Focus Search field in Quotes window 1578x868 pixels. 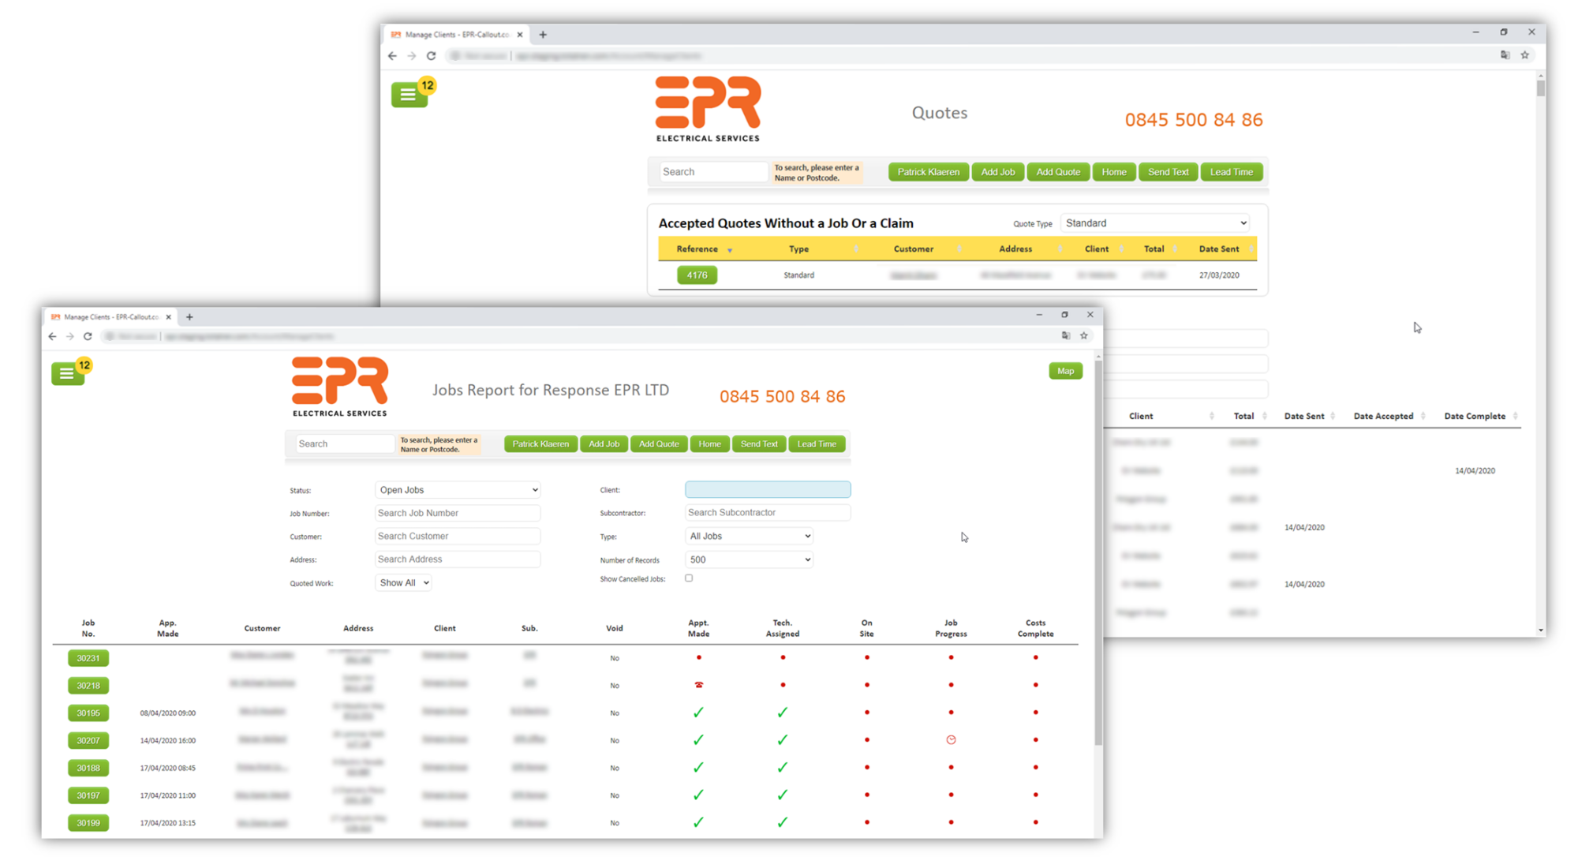(x=713, y=172)
